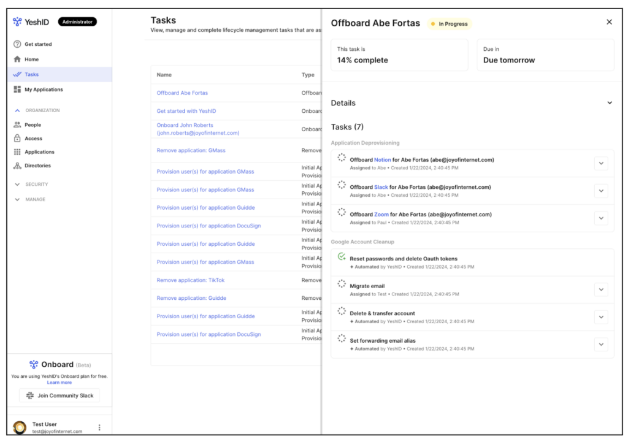Close the Offboard Abe Fortas panel
Viewport: 628px width, 439px height.
[x=609, y=22]
